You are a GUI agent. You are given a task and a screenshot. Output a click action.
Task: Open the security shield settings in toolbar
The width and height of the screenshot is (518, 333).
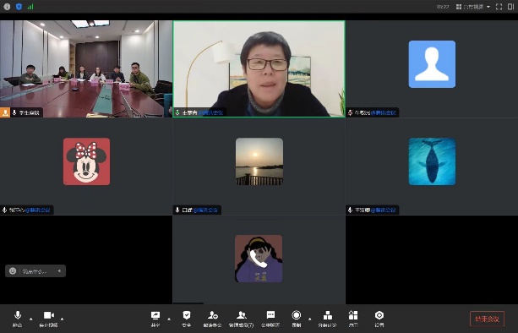pos(186,319)
